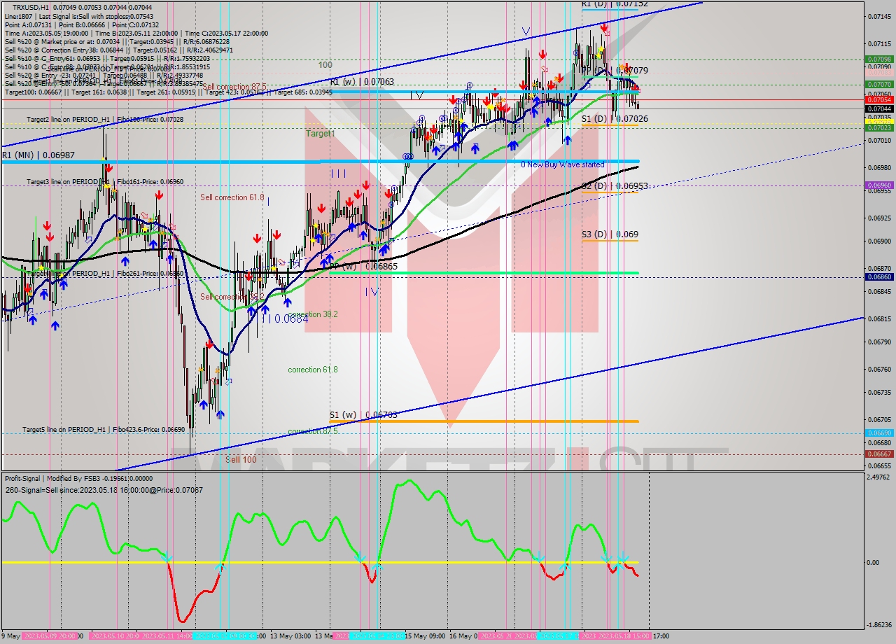896x644 pixels.
Task: Click the '0 New Buy Wave started' label
Action: (x=562, y=164)
